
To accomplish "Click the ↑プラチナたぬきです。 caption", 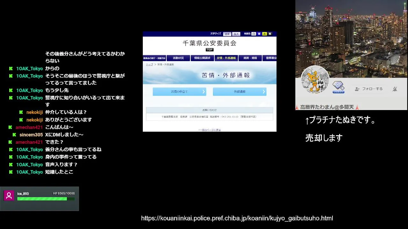I will click(341, 120).
